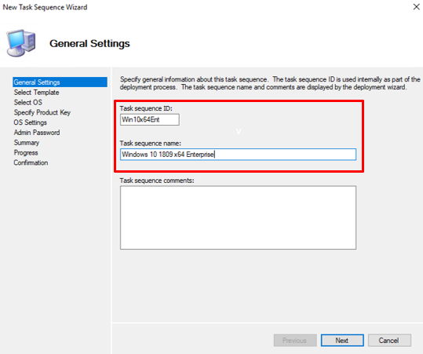The width and height of the screenshot is (423, 354).
Task: Click the 'Task sequence ID:' label
Action: click(146, 108)
